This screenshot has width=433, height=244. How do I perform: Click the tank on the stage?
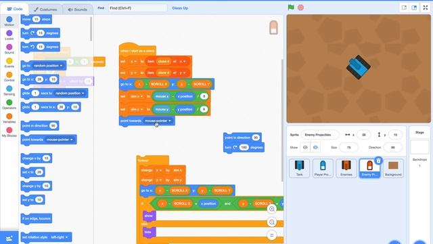358,67
